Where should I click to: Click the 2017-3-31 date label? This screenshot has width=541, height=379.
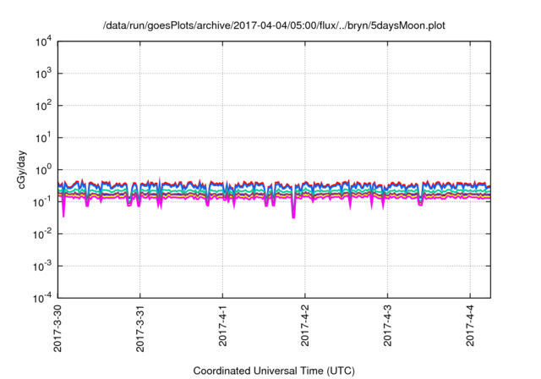point(140,328)
